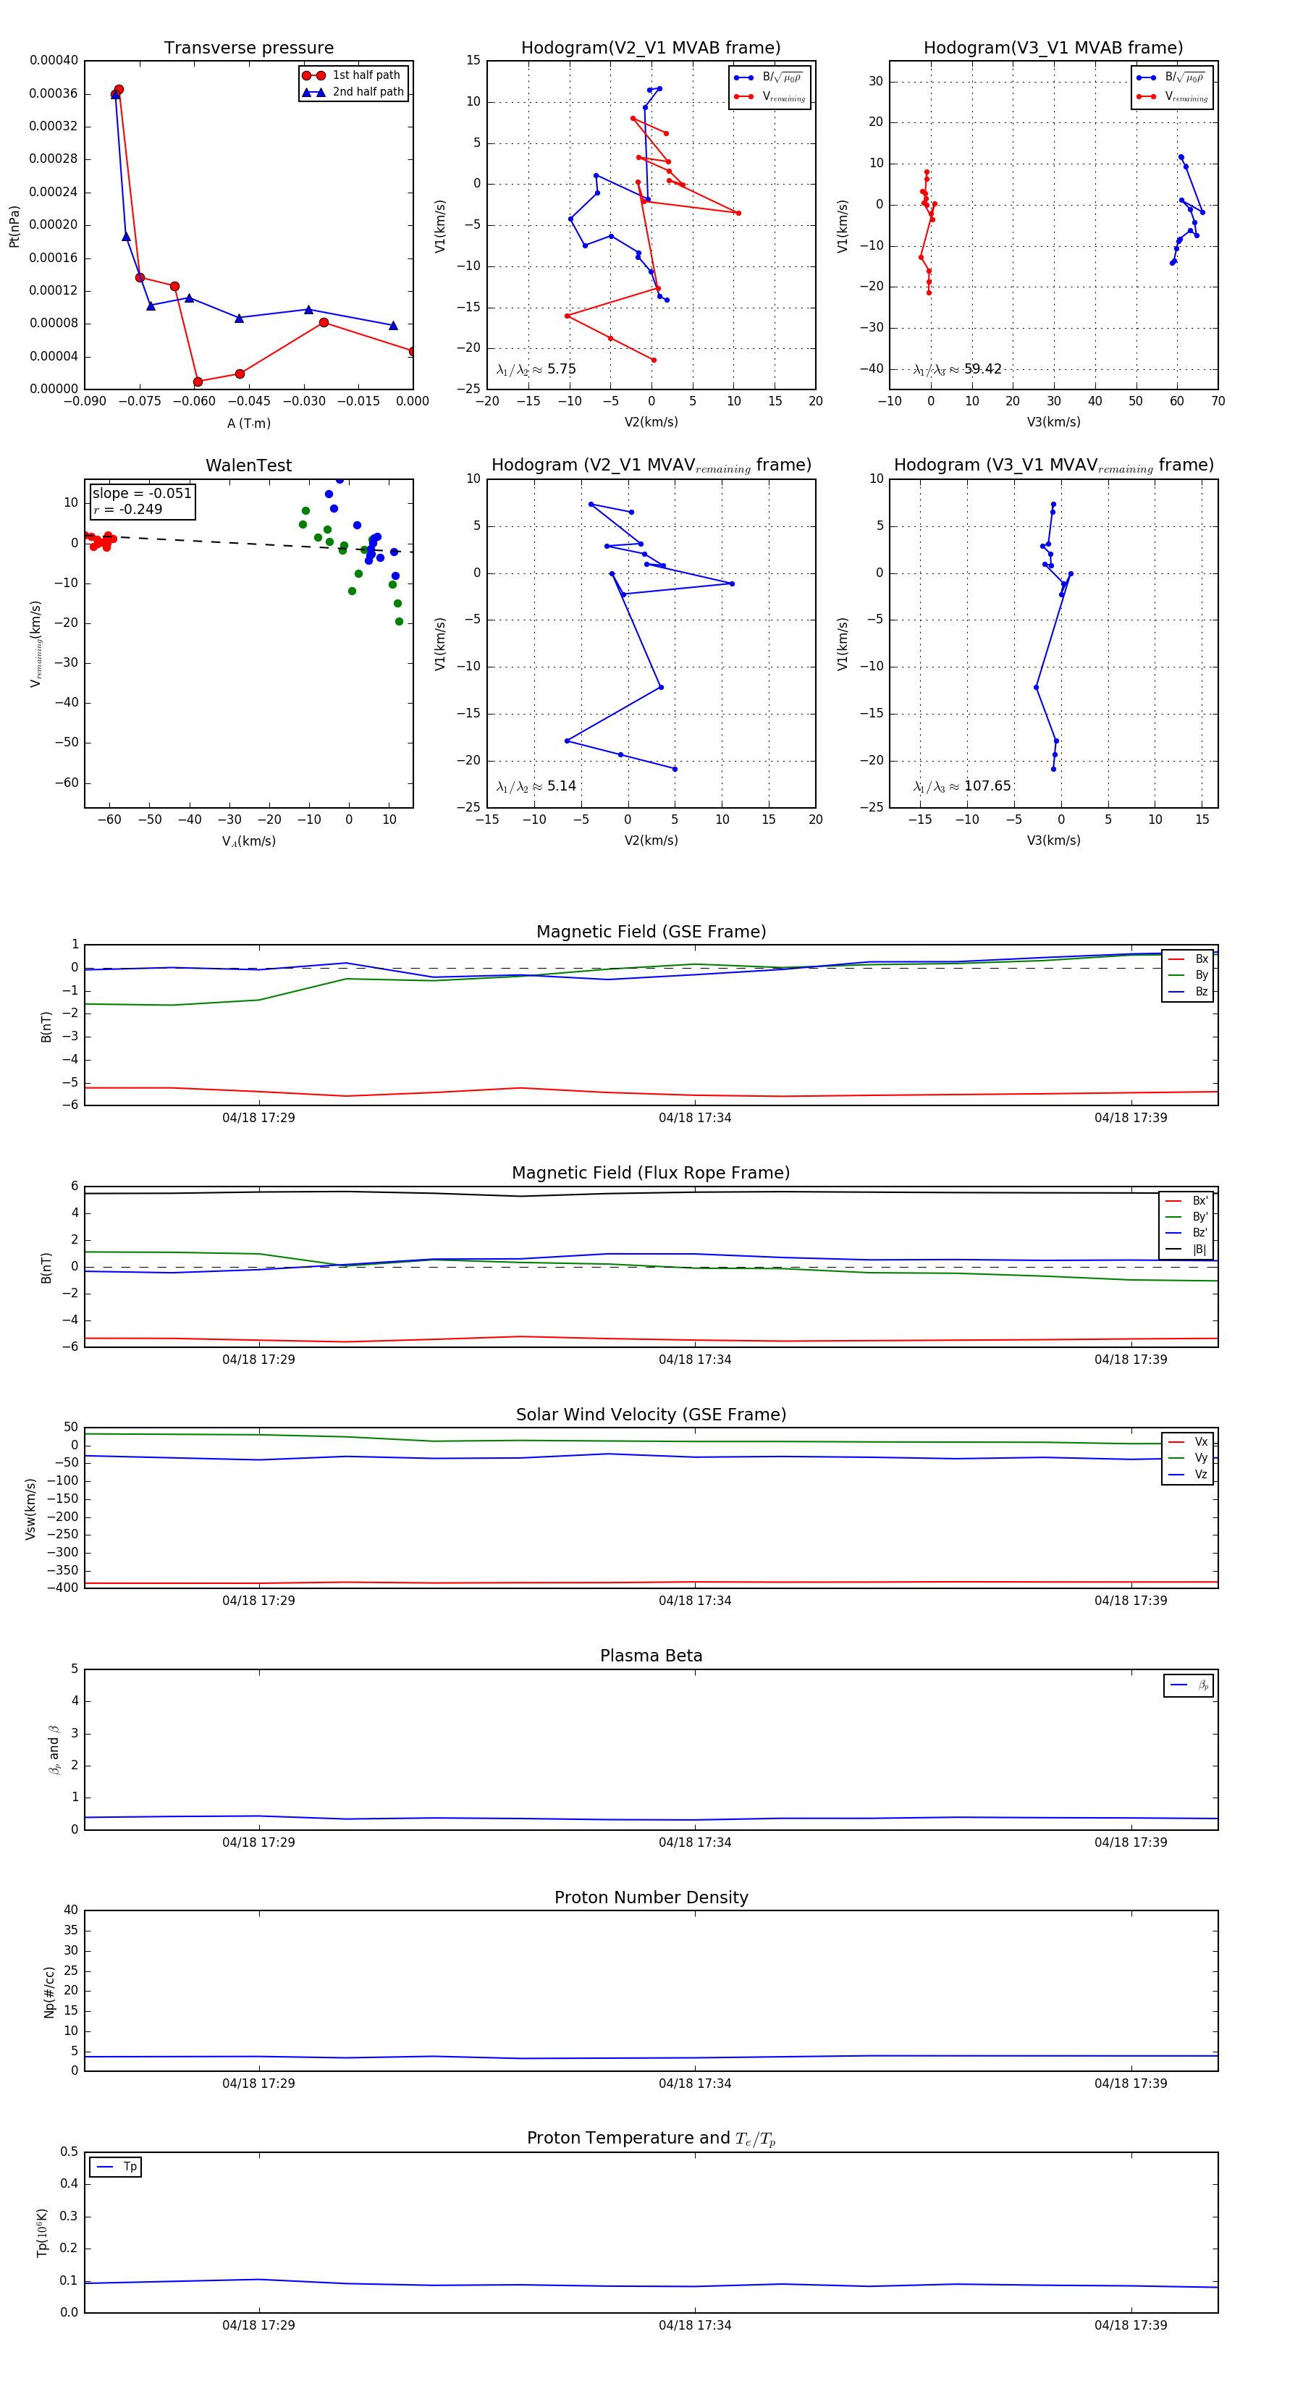
Task: Click the 'Bz' legend entry in GSE panel
Action: pyautogui.click(x=1189, y=991)
